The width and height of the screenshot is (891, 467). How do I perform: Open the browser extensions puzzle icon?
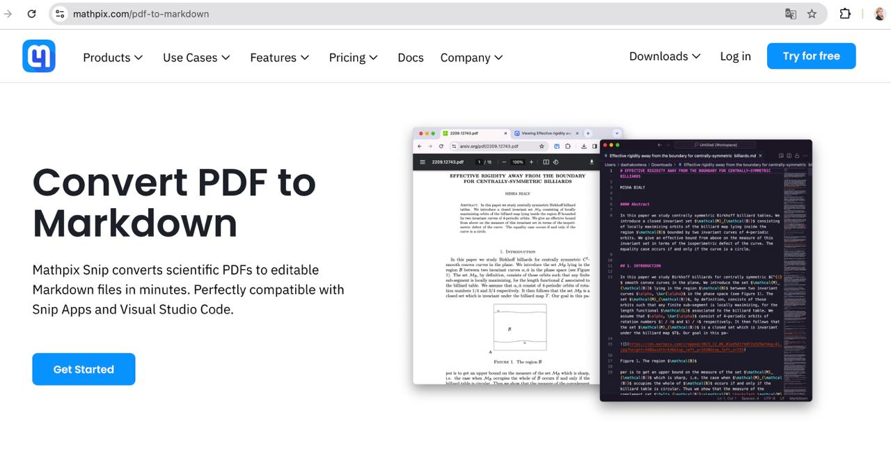(845, 14)
